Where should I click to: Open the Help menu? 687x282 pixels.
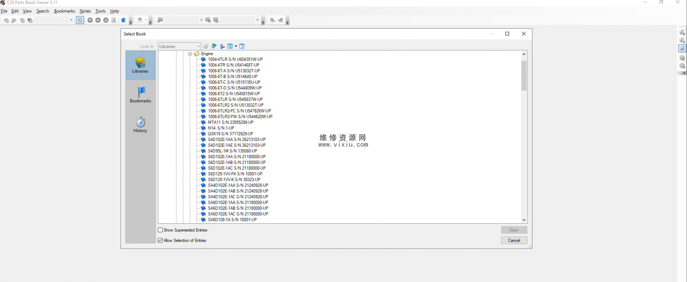coord(114,11)
